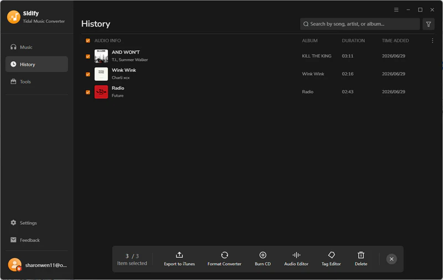Image resolution: width=443 pixels, height=280 pixels.
Task: Click the toolbox Tools icon
Action: 13,81
